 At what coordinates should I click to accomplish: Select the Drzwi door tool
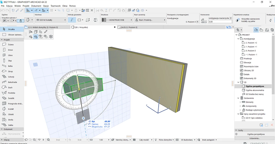click(12, 50)
